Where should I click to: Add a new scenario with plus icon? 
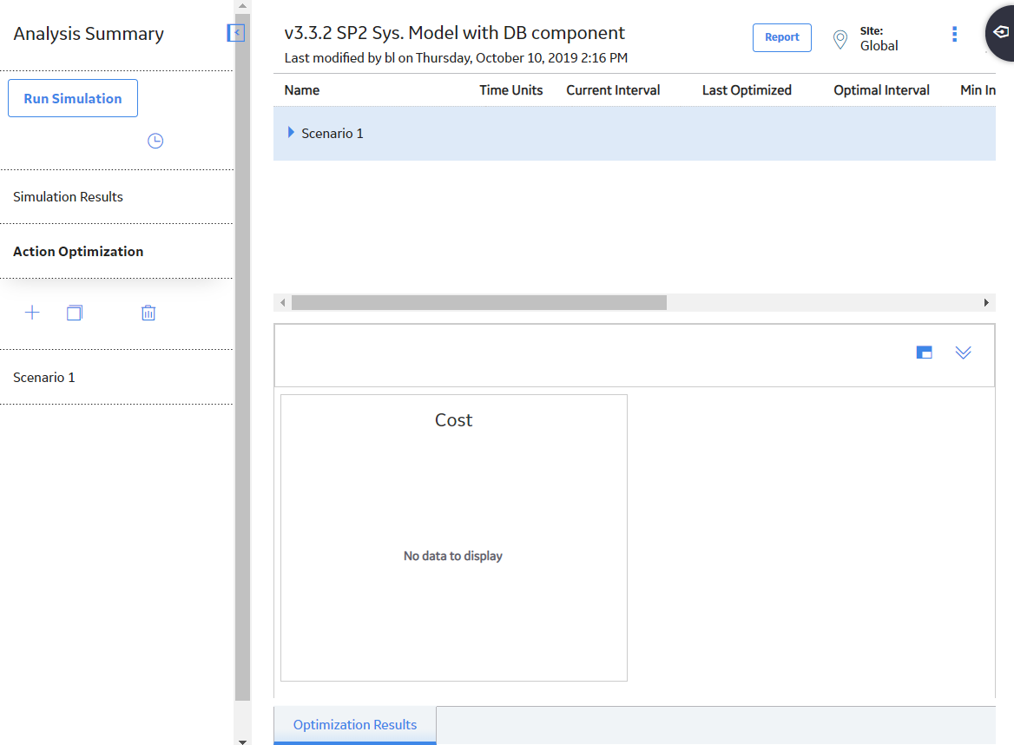tap(32, 313)
